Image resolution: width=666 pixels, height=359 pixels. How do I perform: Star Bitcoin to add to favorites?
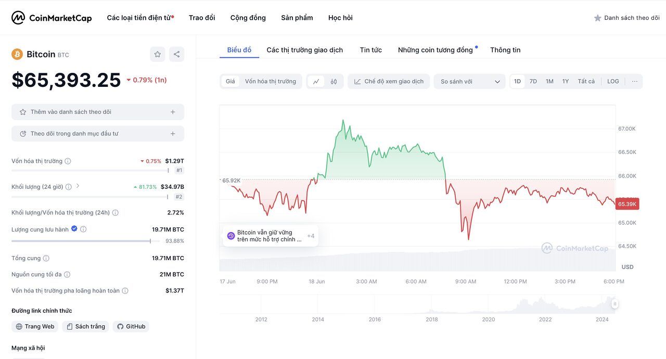[x=158, y=54]
